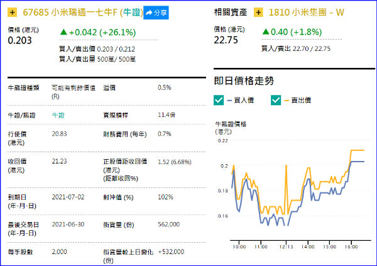Select distance to call 1.52 (6.68%)
Viewport: 377px width, 266px height.
tap(175, 162)
